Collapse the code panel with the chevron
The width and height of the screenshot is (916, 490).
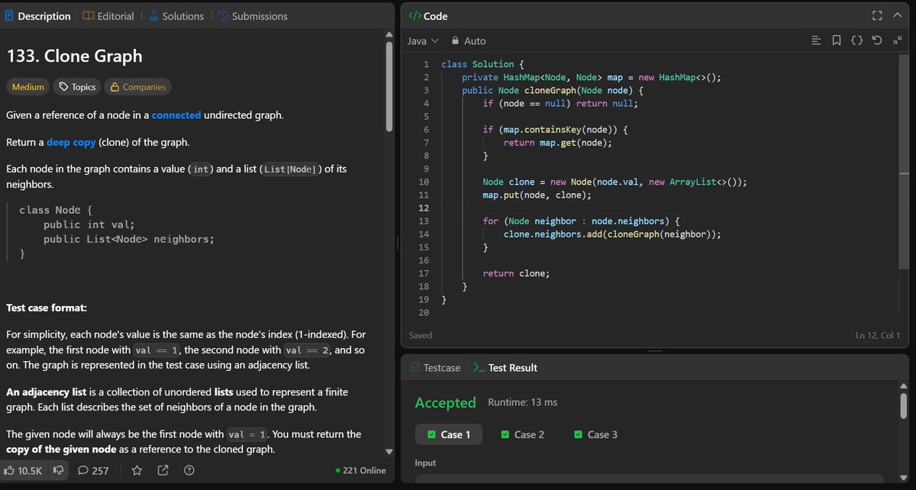(x=898, y=16)
